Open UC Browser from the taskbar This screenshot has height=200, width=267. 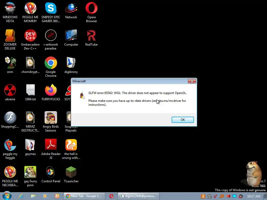[57, 196]
